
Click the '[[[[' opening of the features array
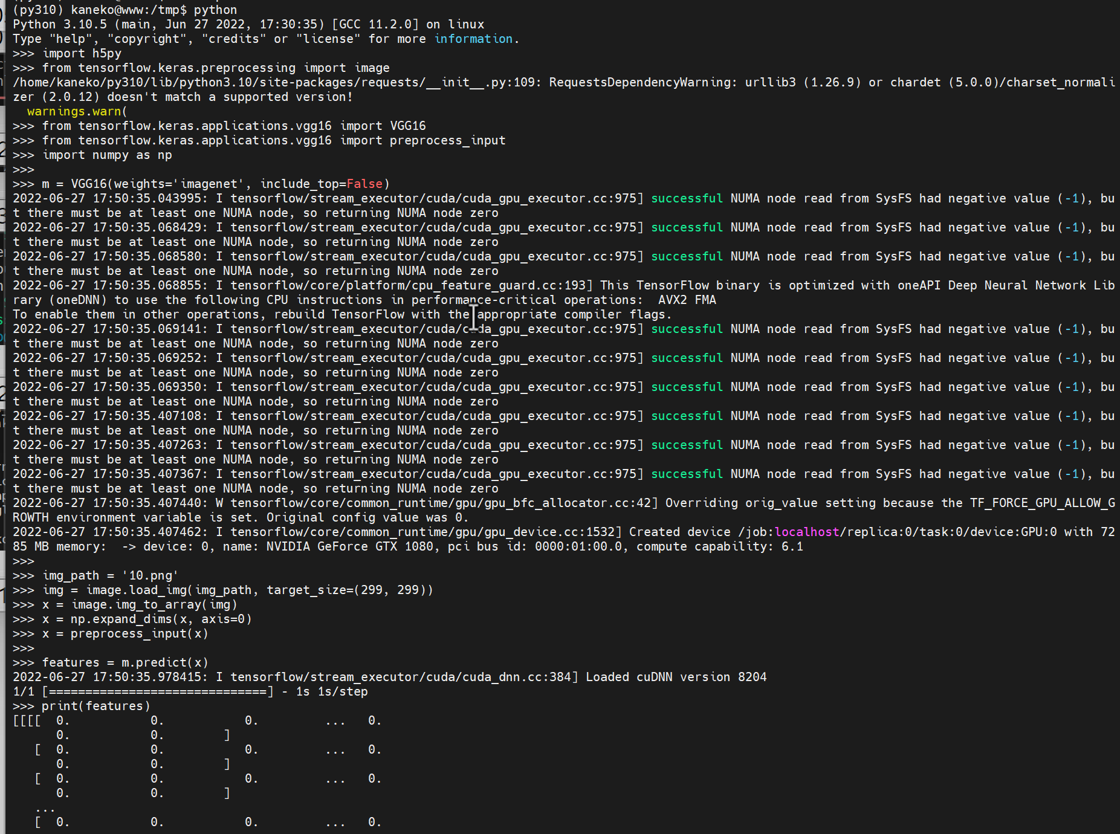27,720
